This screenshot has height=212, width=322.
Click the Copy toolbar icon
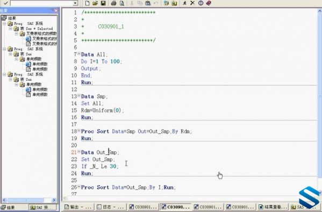pos(140,3)
